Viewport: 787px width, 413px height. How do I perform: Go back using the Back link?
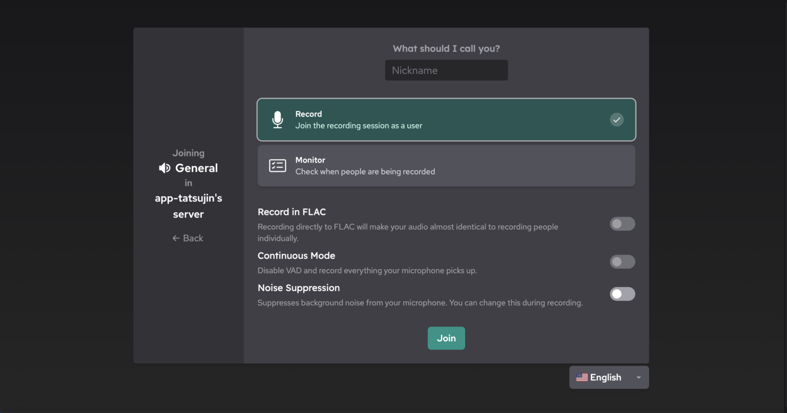pyautogui.click(x=193, y=238)
